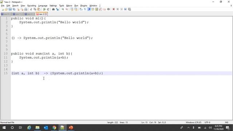Click UTF-8 encoding in status bar
Screen dimensions: 233x131
[x=207, y=123]
